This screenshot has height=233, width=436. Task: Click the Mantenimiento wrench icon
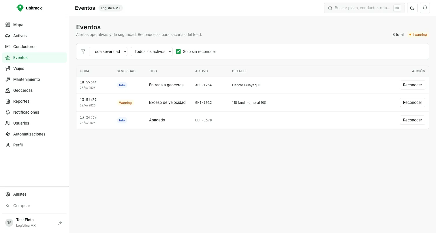[x=8, y=79]
